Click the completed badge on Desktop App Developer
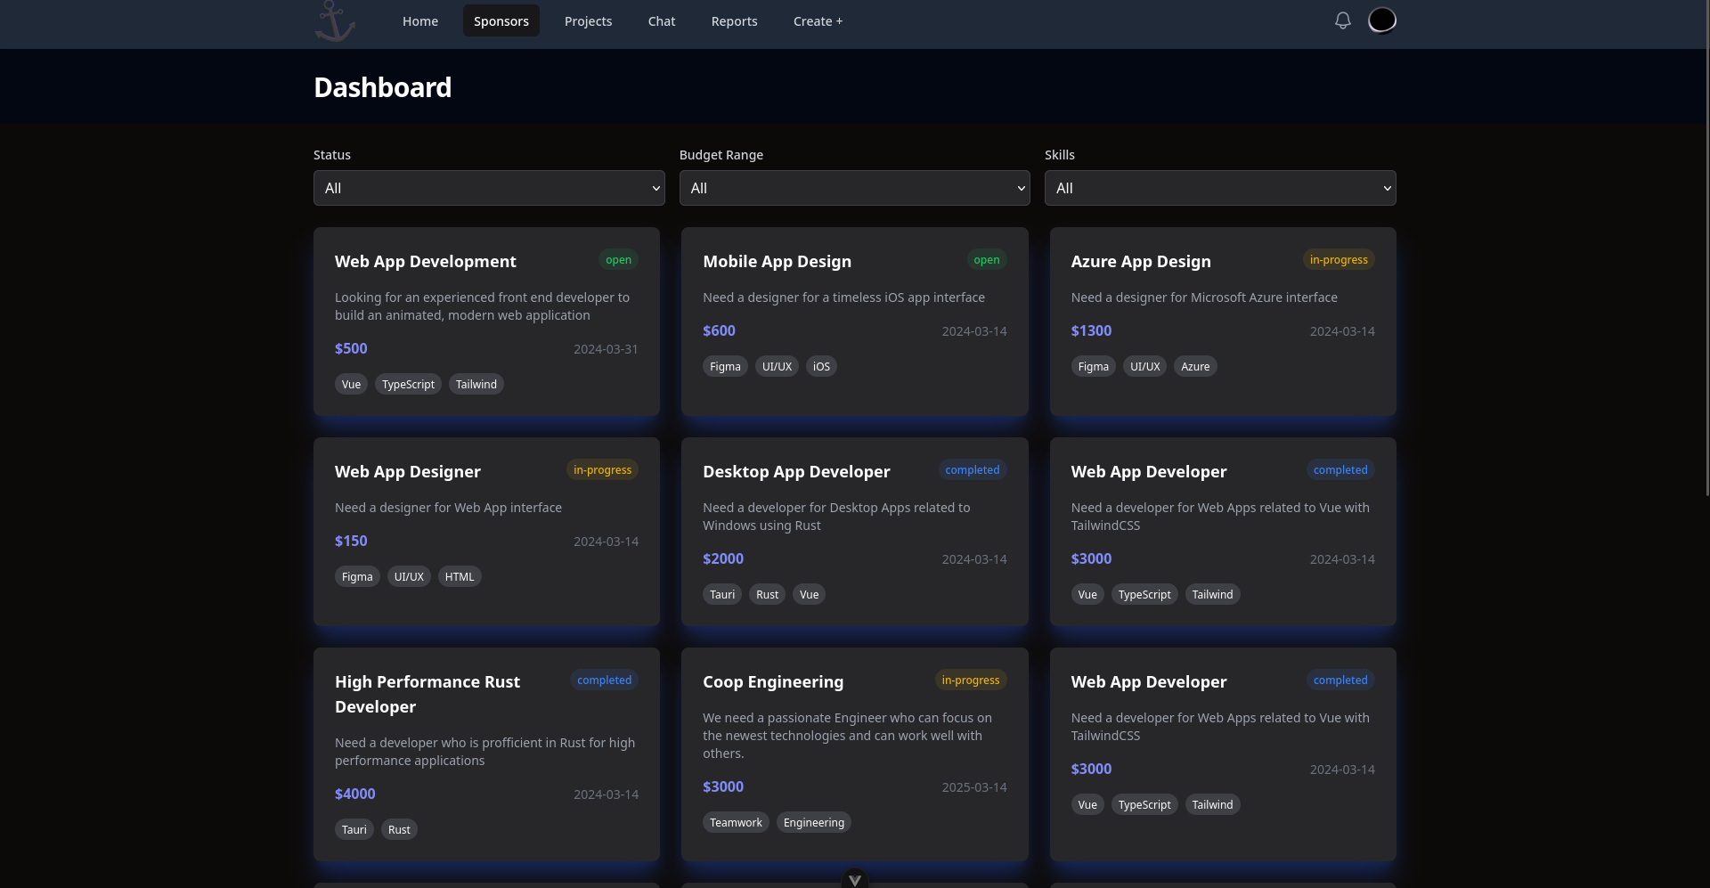The width and height of the screenshot is (1710, 888). point(973,470)
